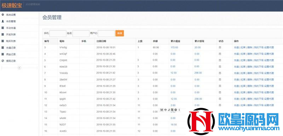Click date 2018-10-08 20:46 in row 4
The image size is (283, 136).
point(106,54)
